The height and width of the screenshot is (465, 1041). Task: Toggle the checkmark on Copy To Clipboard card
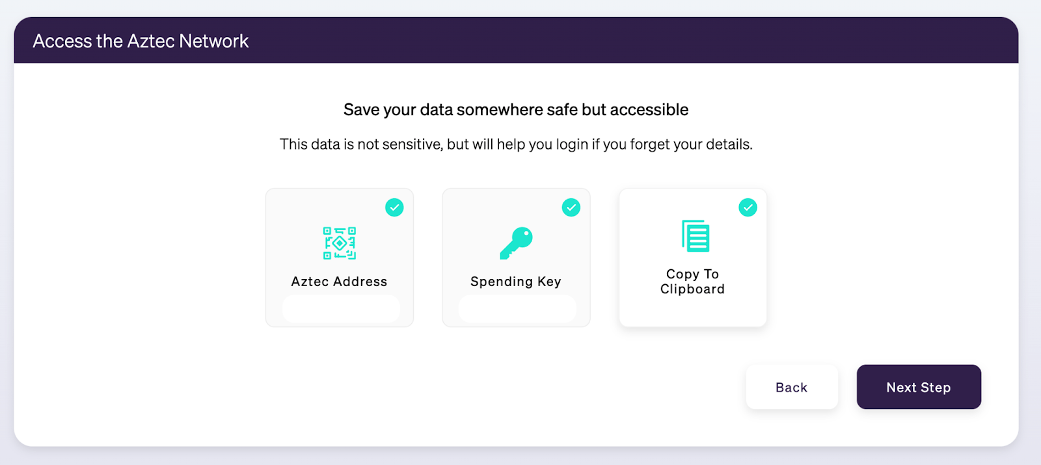pyautogui.click(x=748, y=207)
